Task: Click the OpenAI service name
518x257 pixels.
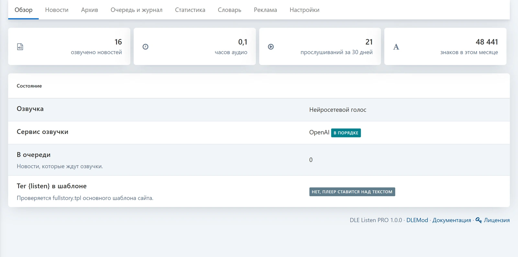Action: [x=319, y=133]
